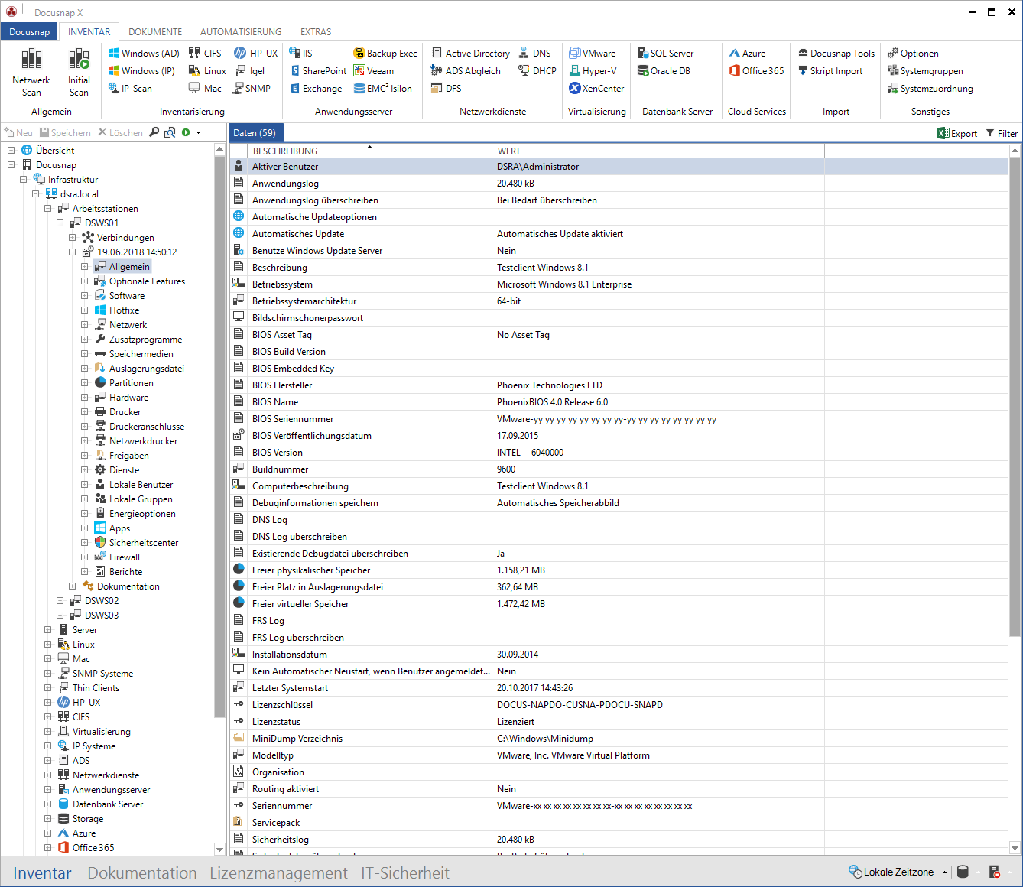Switch to IT-Sicherheit module
The width and height of the screenshot is (1023, 887).
[405, 872]
